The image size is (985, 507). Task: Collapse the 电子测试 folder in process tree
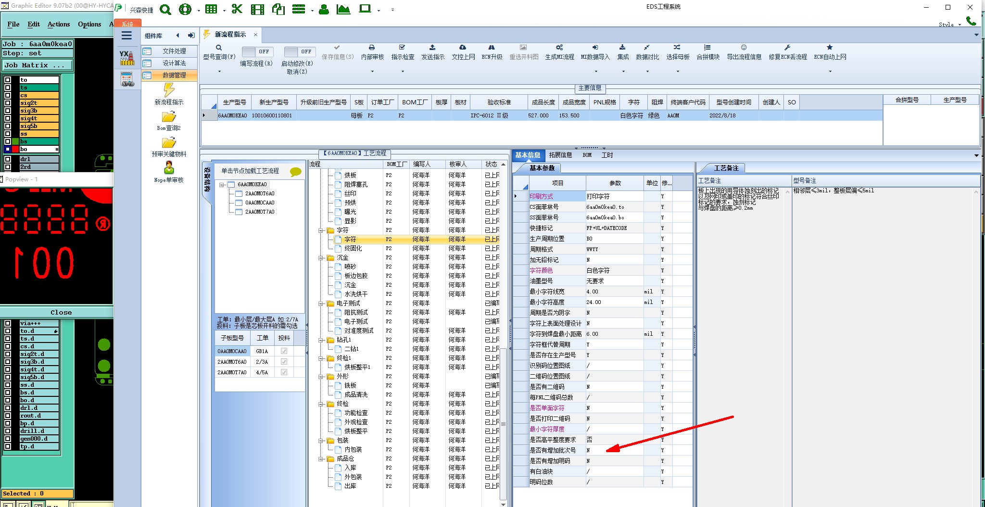coord(321,304)
